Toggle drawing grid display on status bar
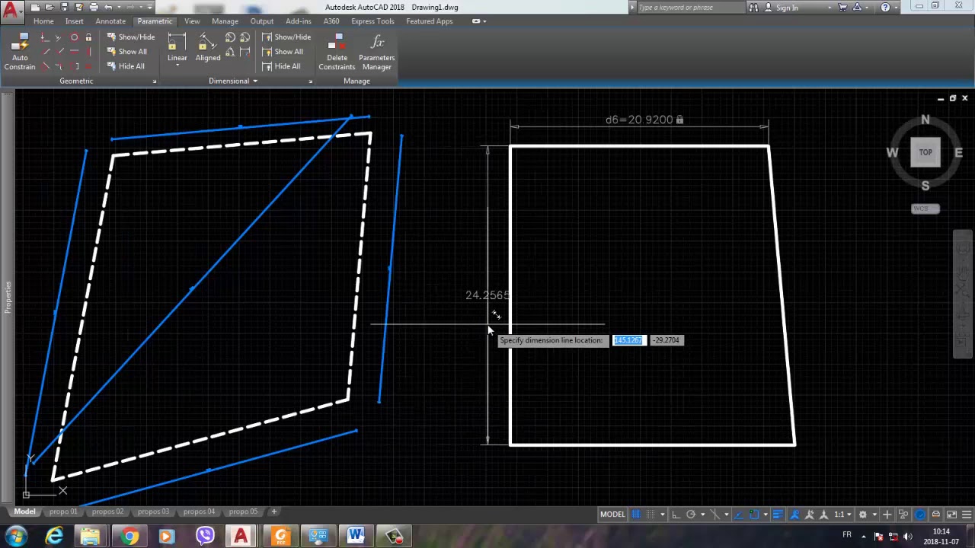 636,515
